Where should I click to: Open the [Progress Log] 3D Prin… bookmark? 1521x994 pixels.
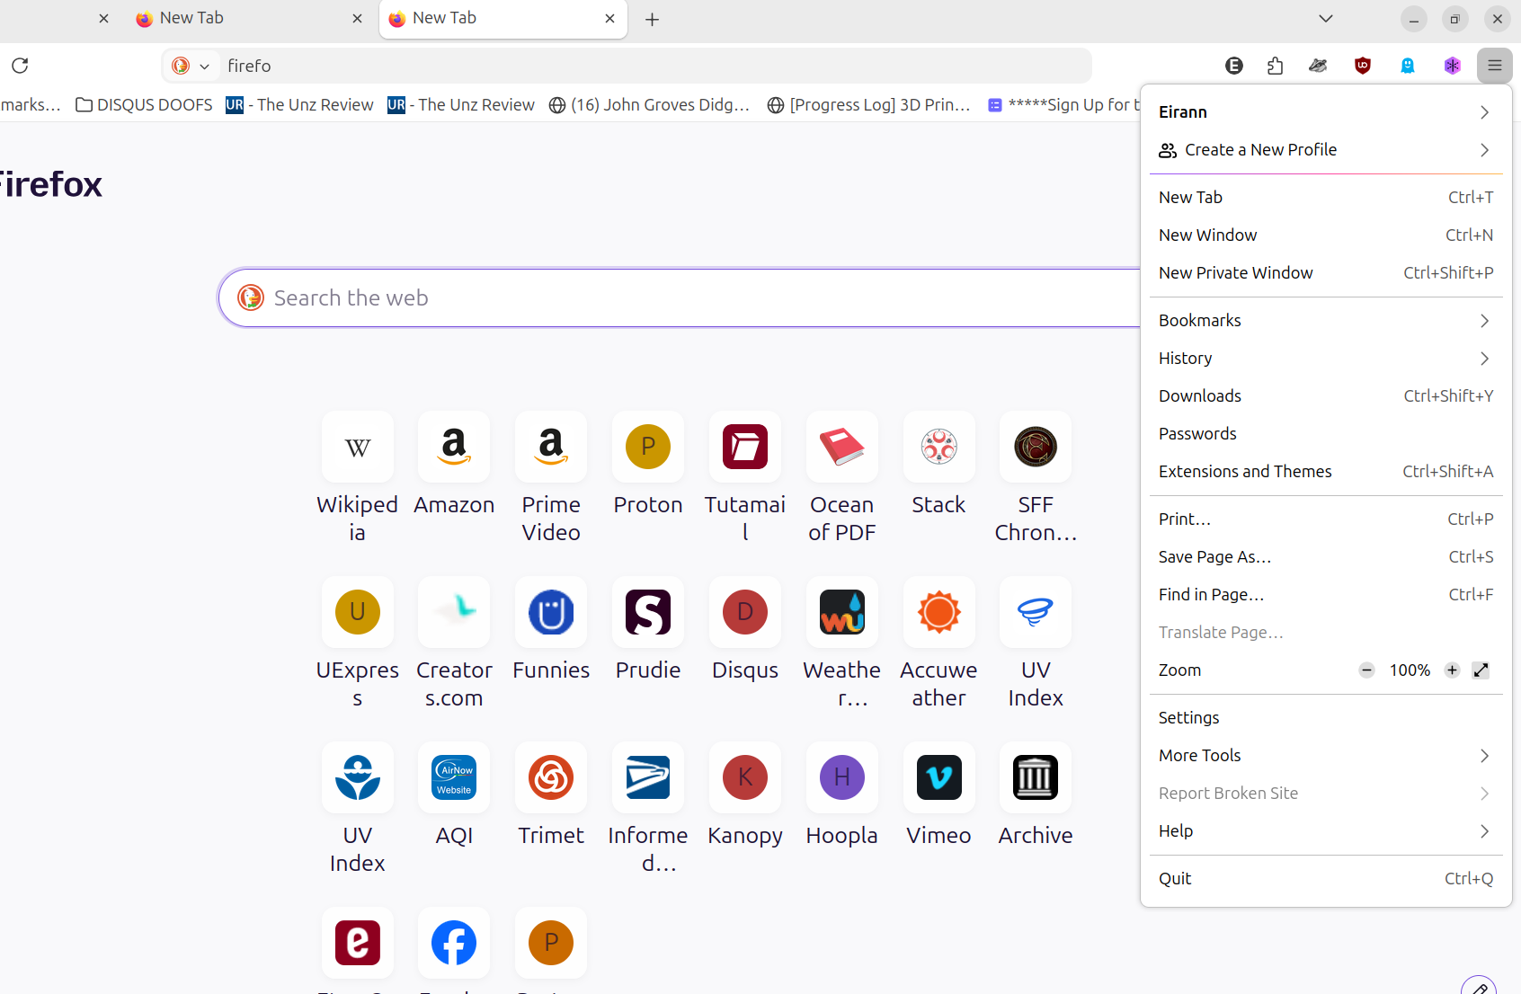869,105
